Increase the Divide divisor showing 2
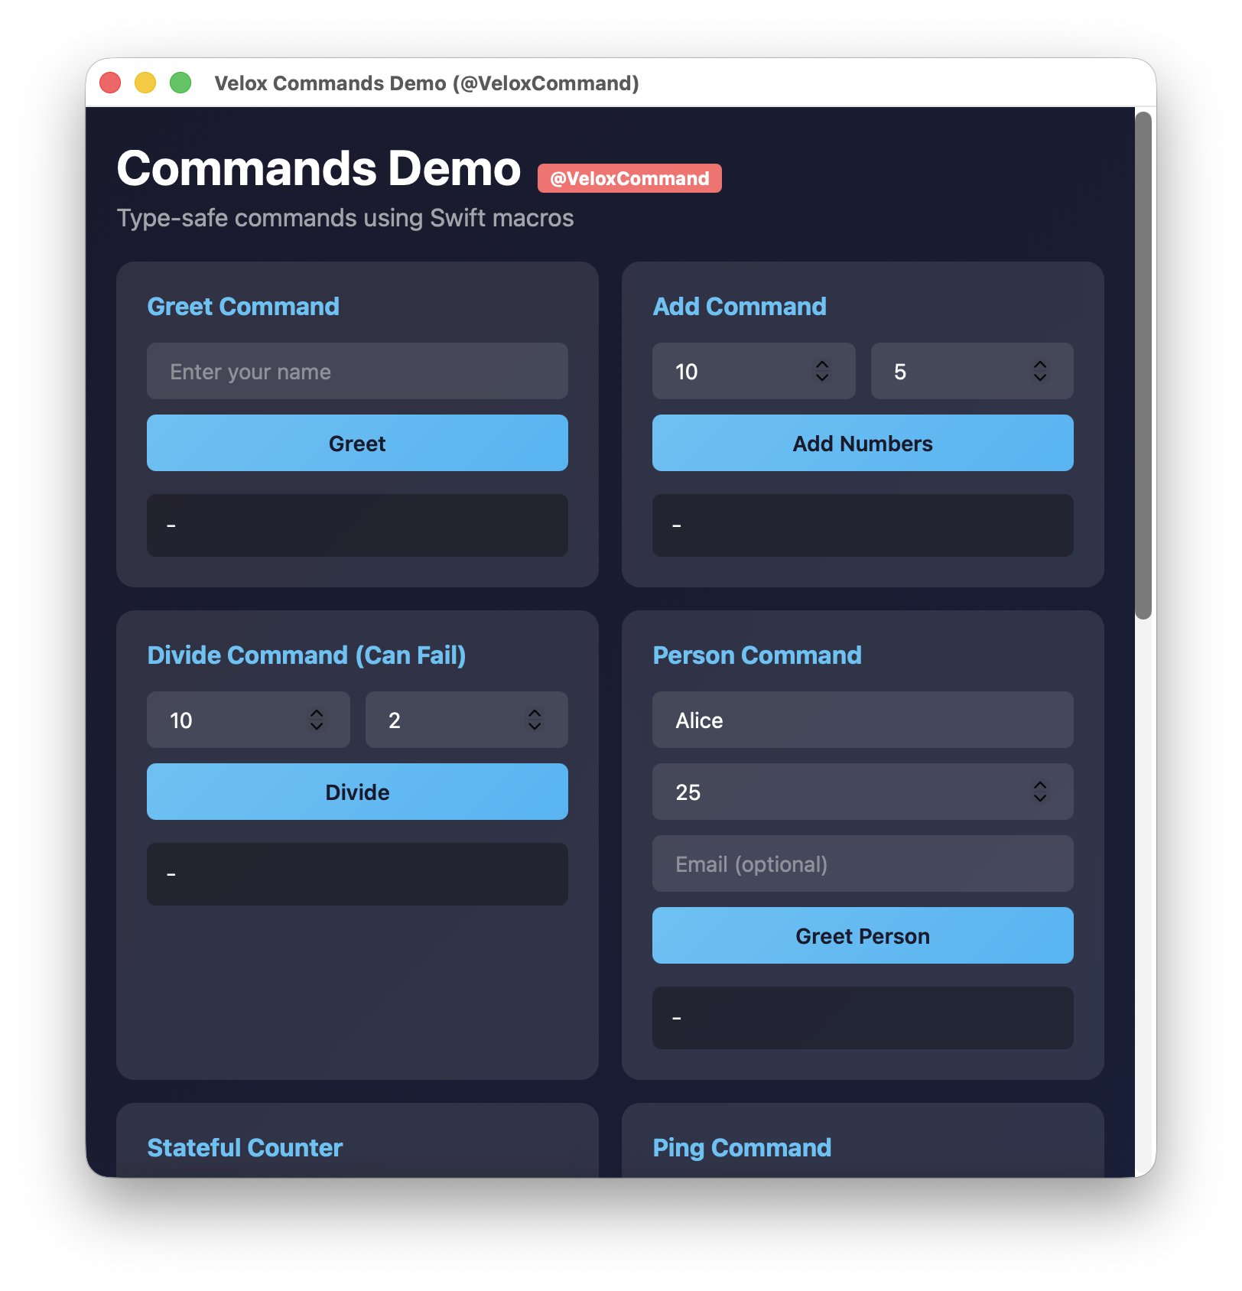Screen dimensions: 1242x1291 click(x=535, y=714)
